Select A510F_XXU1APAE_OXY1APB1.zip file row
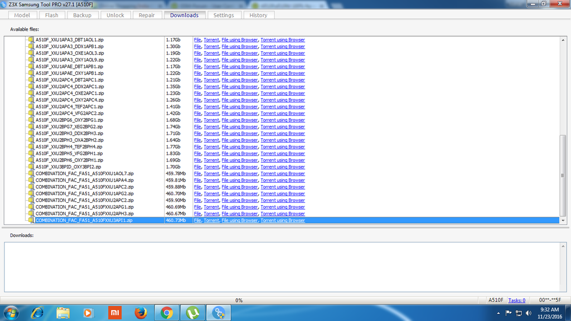Screen dimensions: 571x321 (x=69, y=73)
